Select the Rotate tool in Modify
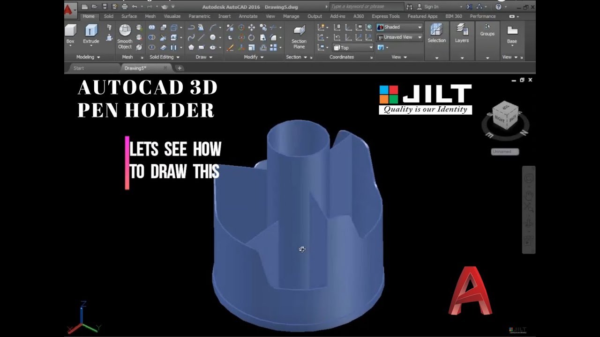 pos(251,37)
